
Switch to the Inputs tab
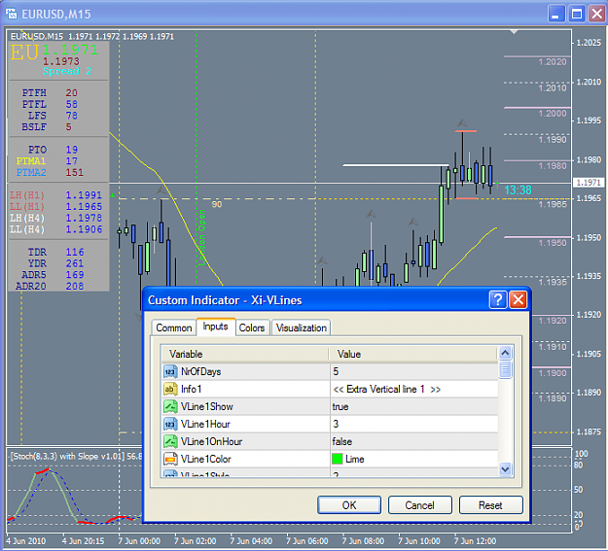point(215,327)
